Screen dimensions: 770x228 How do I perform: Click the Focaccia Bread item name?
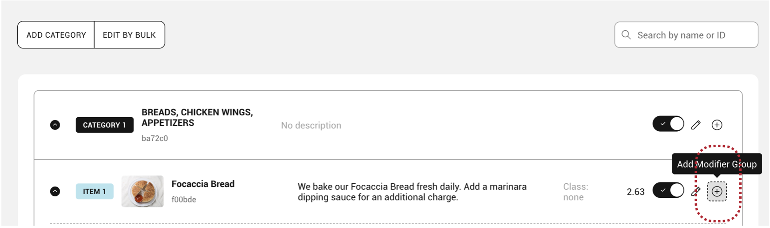point(203,184)
